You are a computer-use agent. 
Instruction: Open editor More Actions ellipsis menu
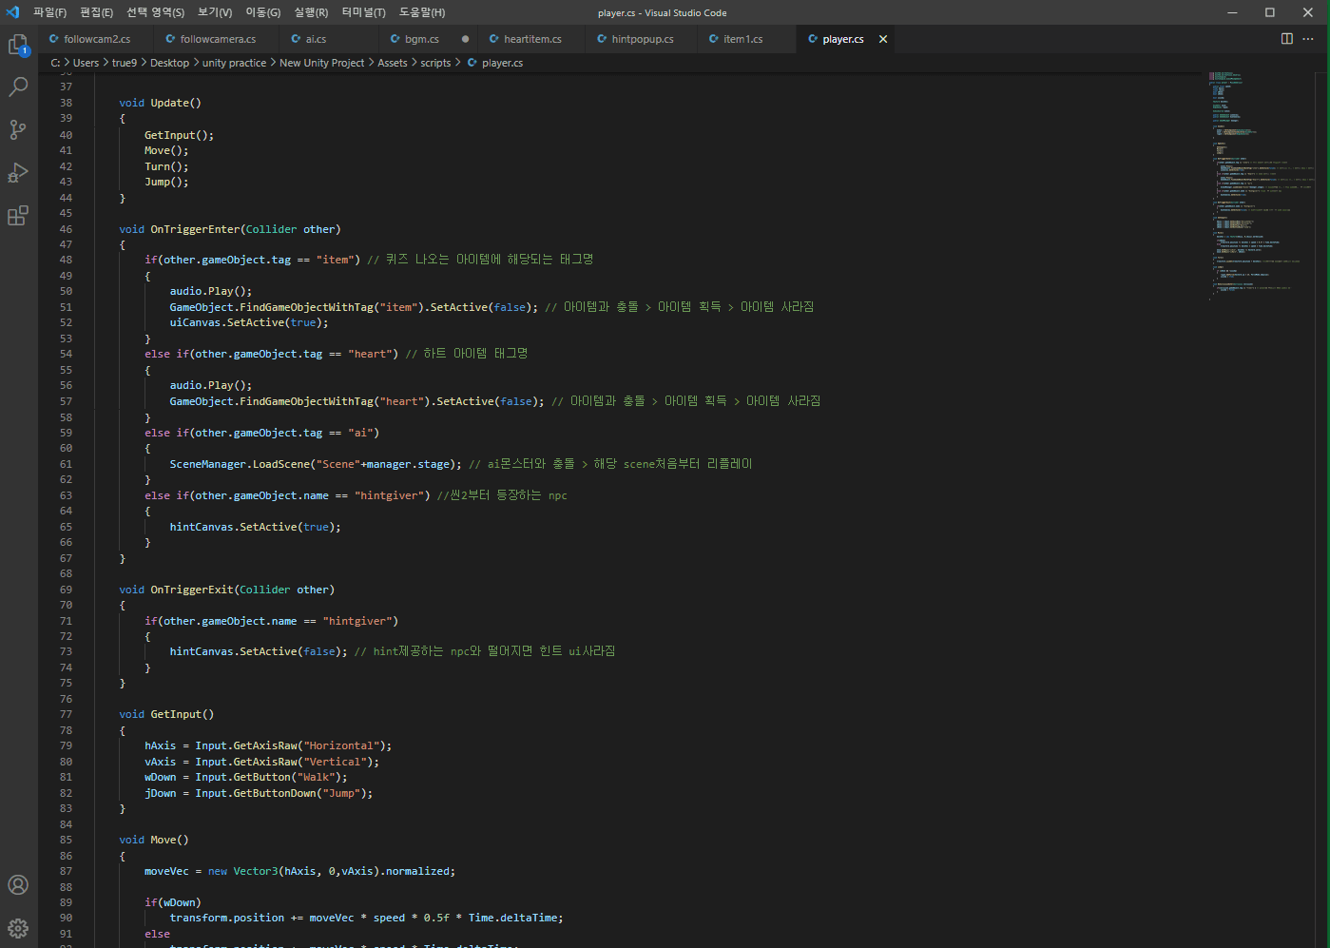pyautogui.click(x=1308, y=39)
